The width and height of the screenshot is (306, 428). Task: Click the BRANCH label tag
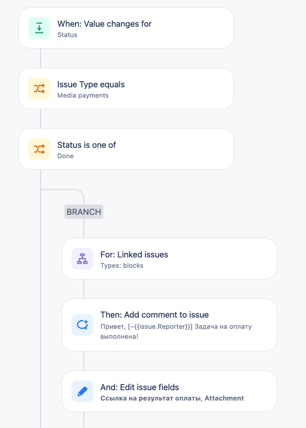(84, 212)
